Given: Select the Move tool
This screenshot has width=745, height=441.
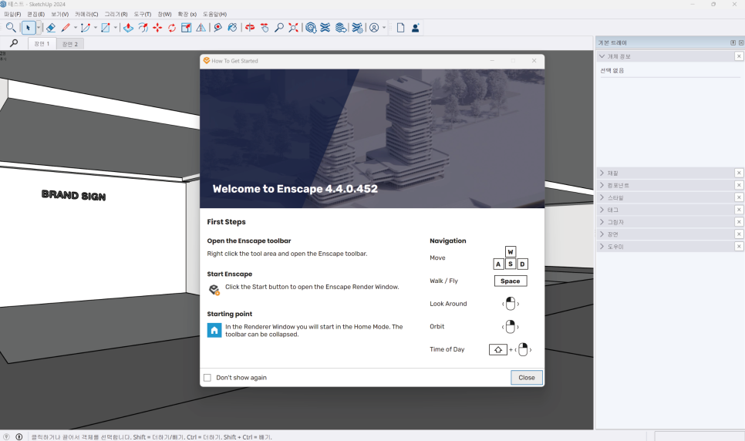Looking at the screenshot, I should (x=157, y=28).
